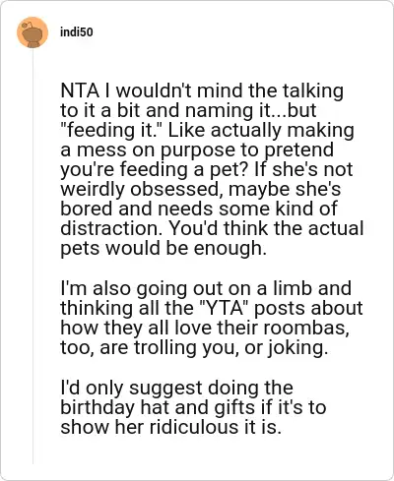Select the quoted phrase "feeding it."
Viewport: 394px width, 481px height.
point(112,130)
